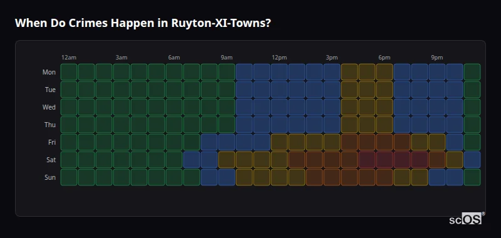
Task: Select the Saturday 6am green cell
Action: point(174,160)
